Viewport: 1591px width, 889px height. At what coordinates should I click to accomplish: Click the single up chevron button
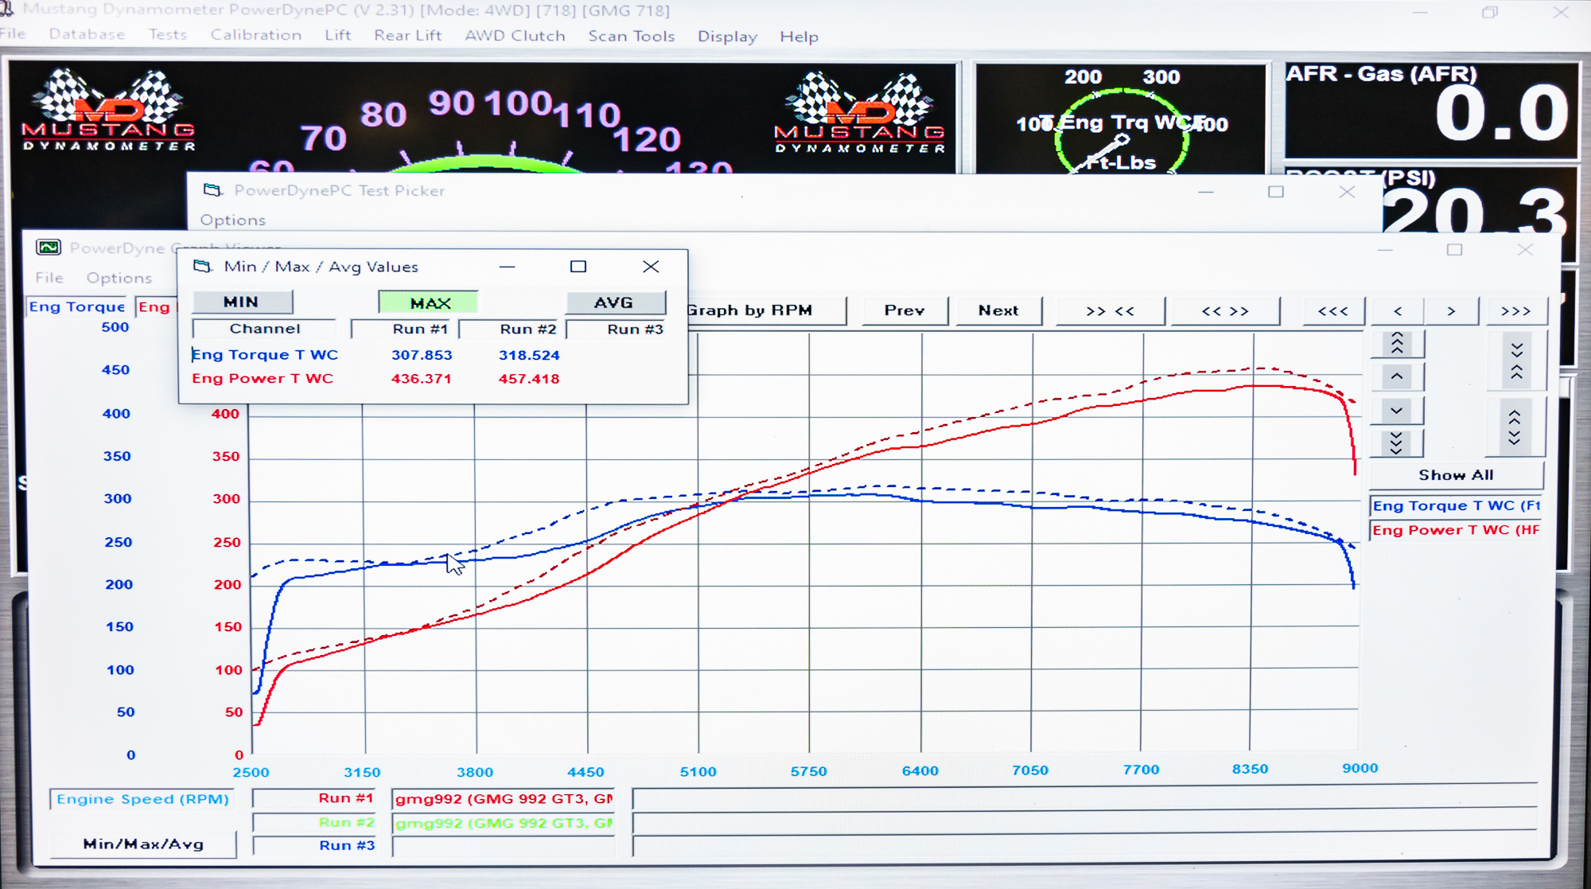[x=1397, y=376]
